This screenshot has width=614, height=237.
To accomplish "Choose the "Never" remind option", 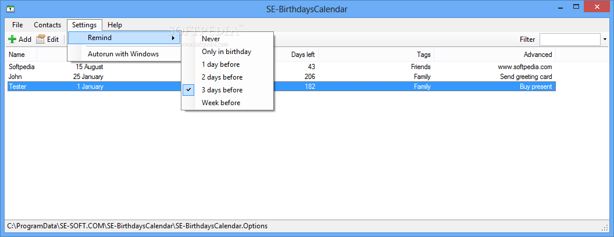I will (x=210, y=39).
